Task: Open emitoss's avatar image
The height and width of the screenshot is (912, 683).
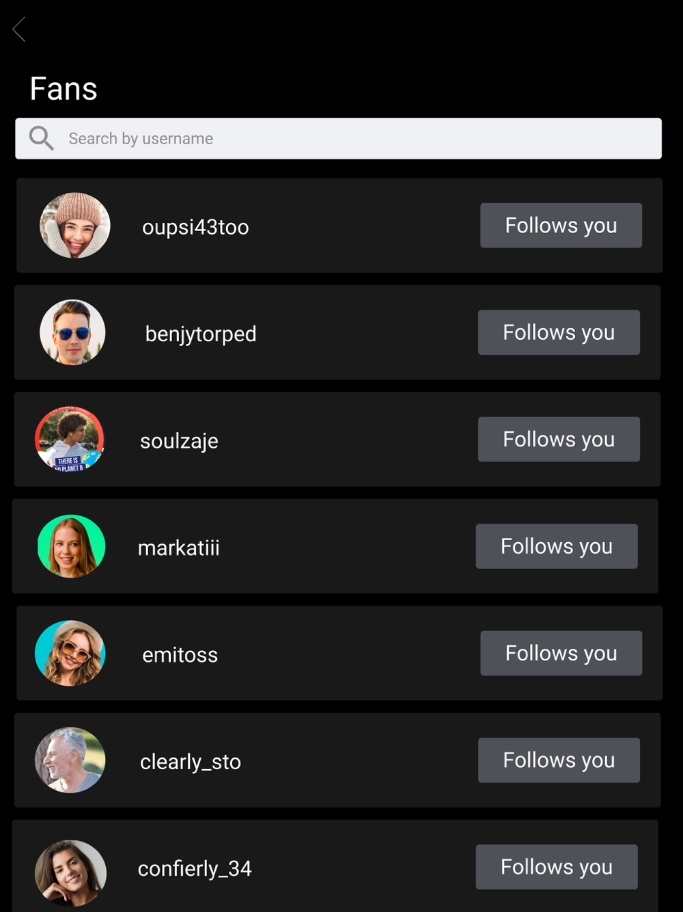Action: pyautogui.click(x=70, y=653)
